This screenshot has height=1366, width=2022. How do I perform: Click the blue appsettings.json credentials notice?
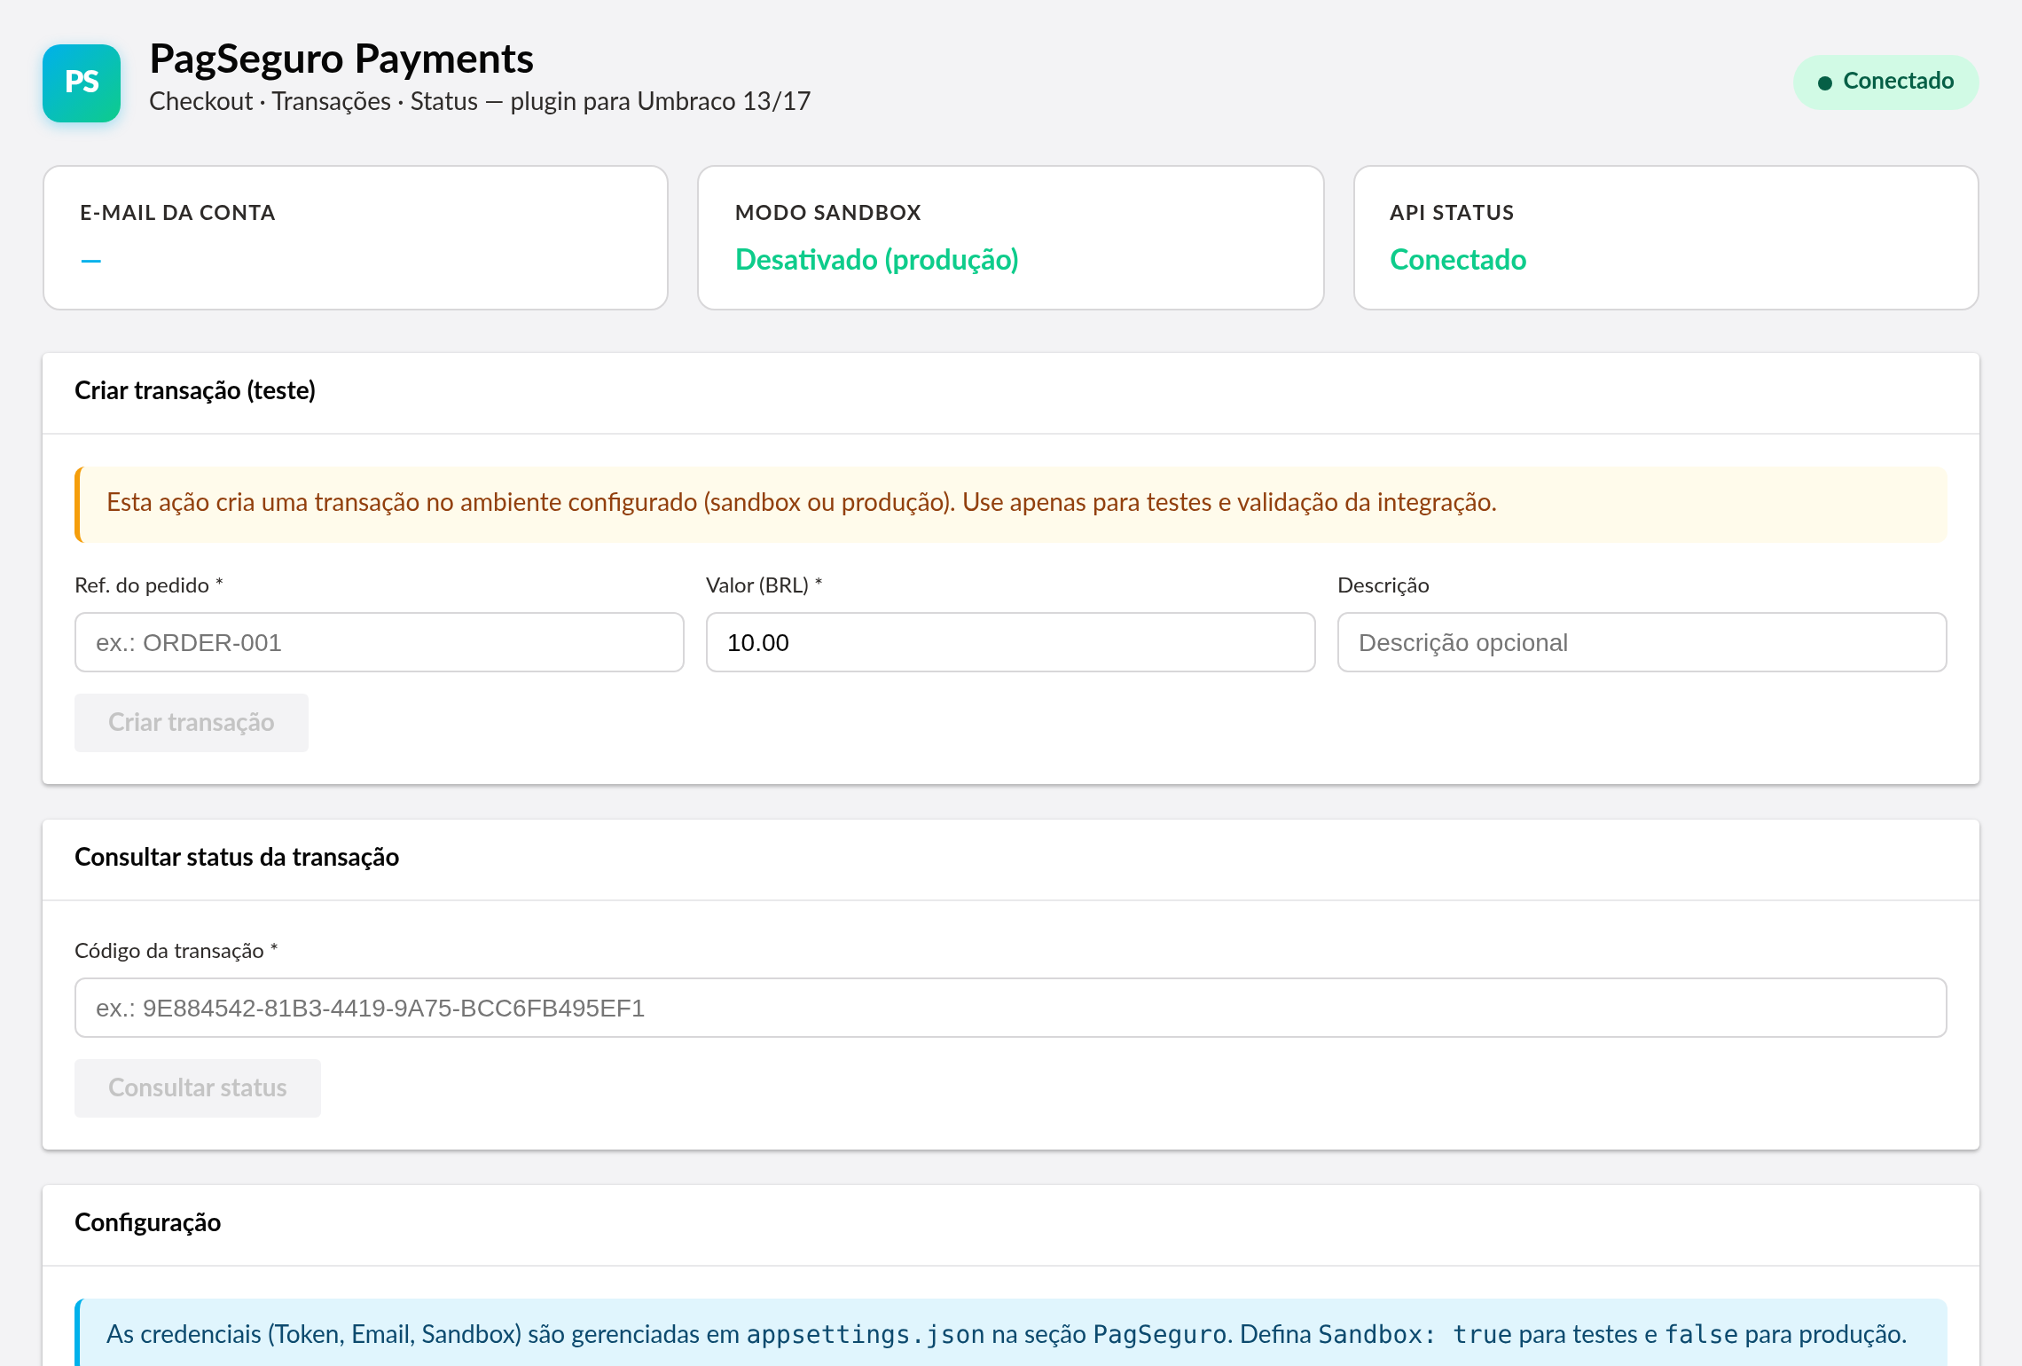click(x=1011, y=1333)
